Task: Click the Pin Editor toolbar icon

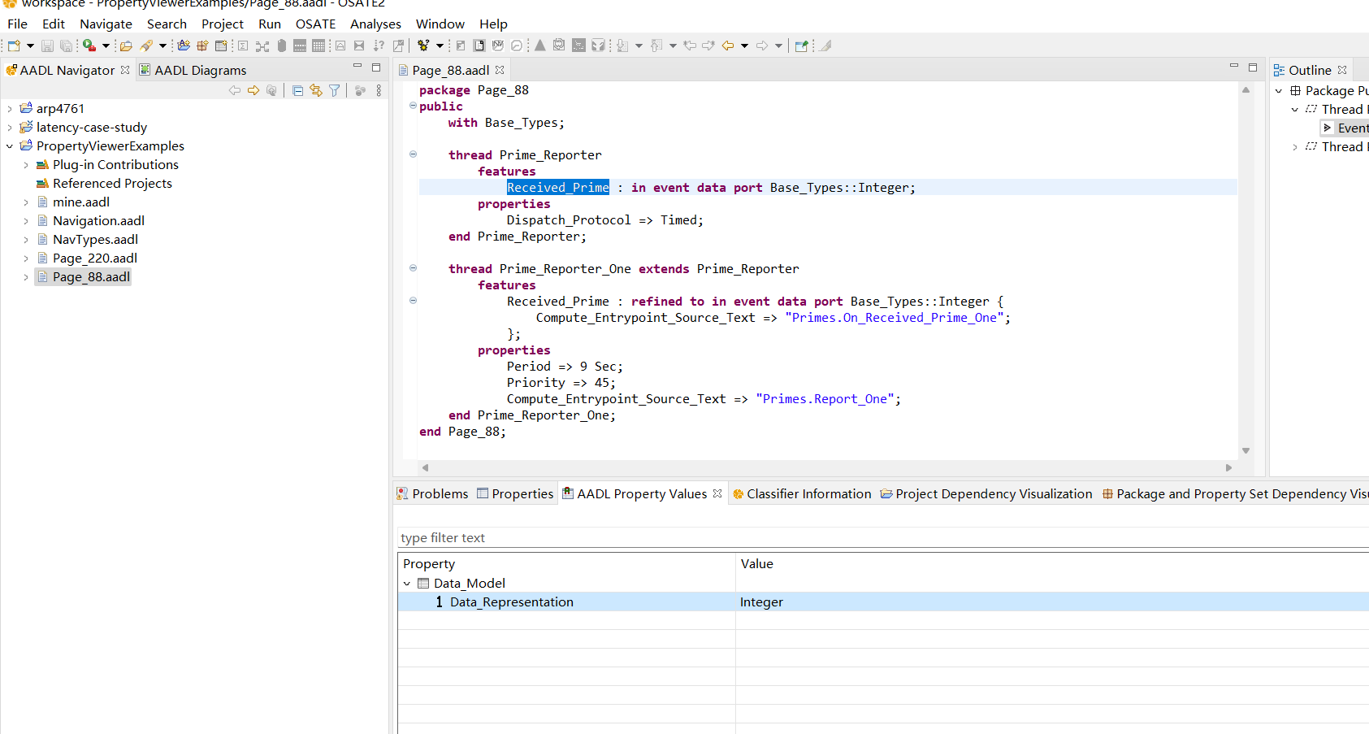Action: (802, 46)
